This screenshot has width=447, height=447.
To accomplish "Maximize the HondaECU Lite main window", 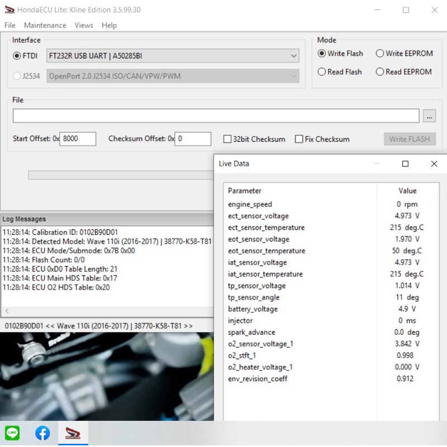I will [406, 10].
